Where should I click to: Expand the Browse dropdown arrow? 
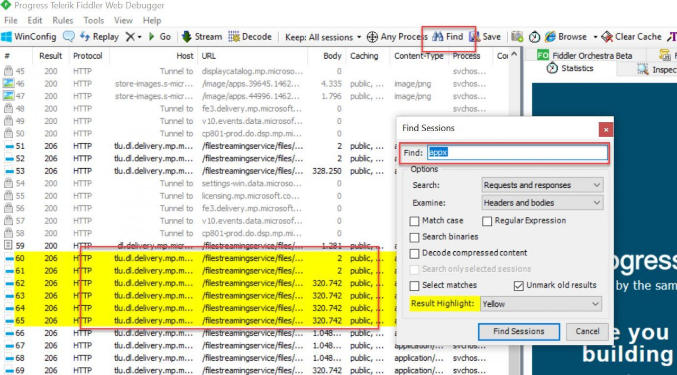(x=595, y=36)
